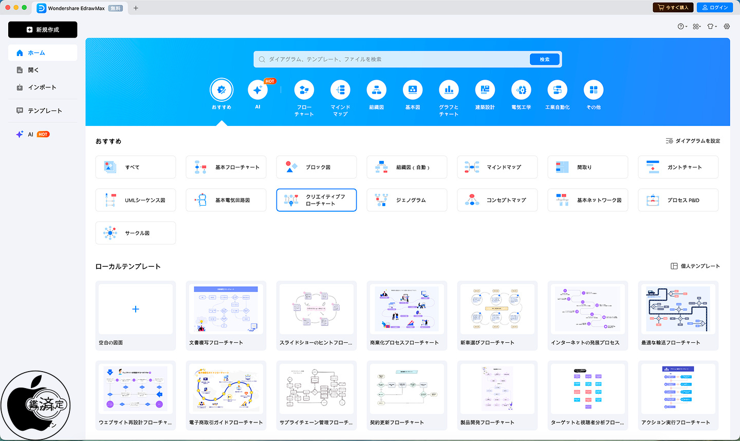Viewport: 740px width, 441px height.
Task: Open the マインドマップ category icon
Action: click(x=340, y=90)
